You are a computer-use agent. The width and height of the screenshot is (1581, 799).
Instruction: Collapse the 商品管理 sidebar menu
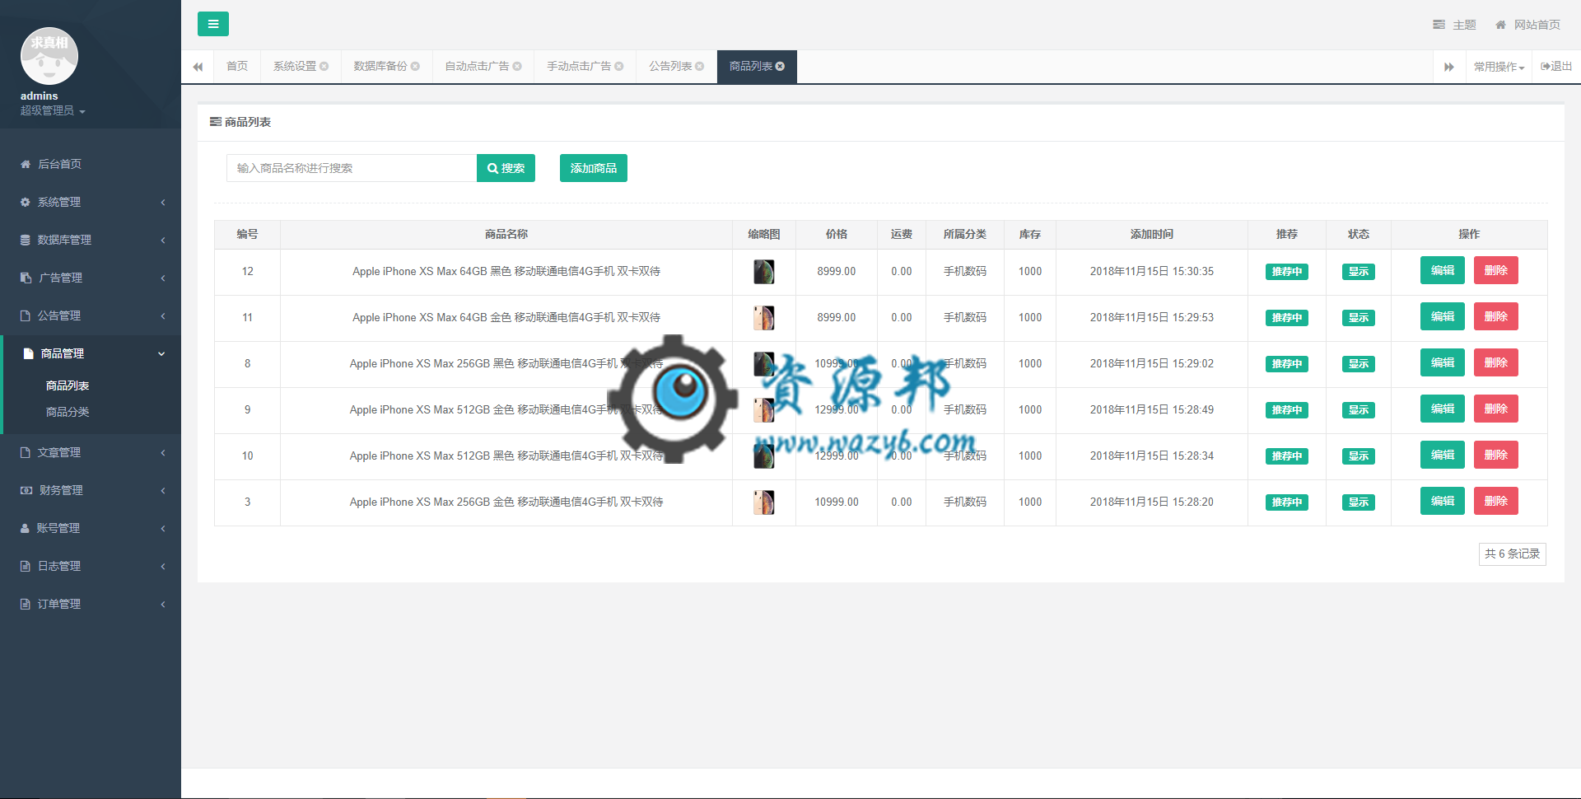point(91,353)
